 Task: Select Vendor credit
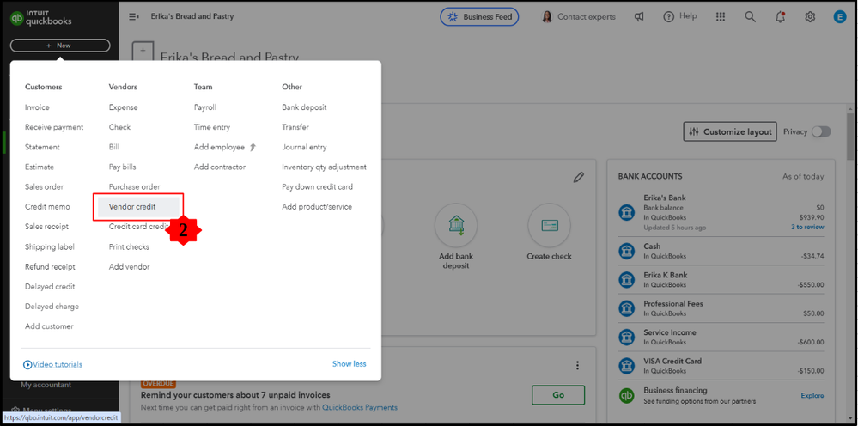[138, 207]
